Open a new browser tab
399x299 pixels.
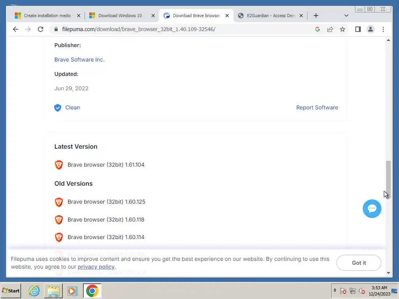(x=316, y=16)
